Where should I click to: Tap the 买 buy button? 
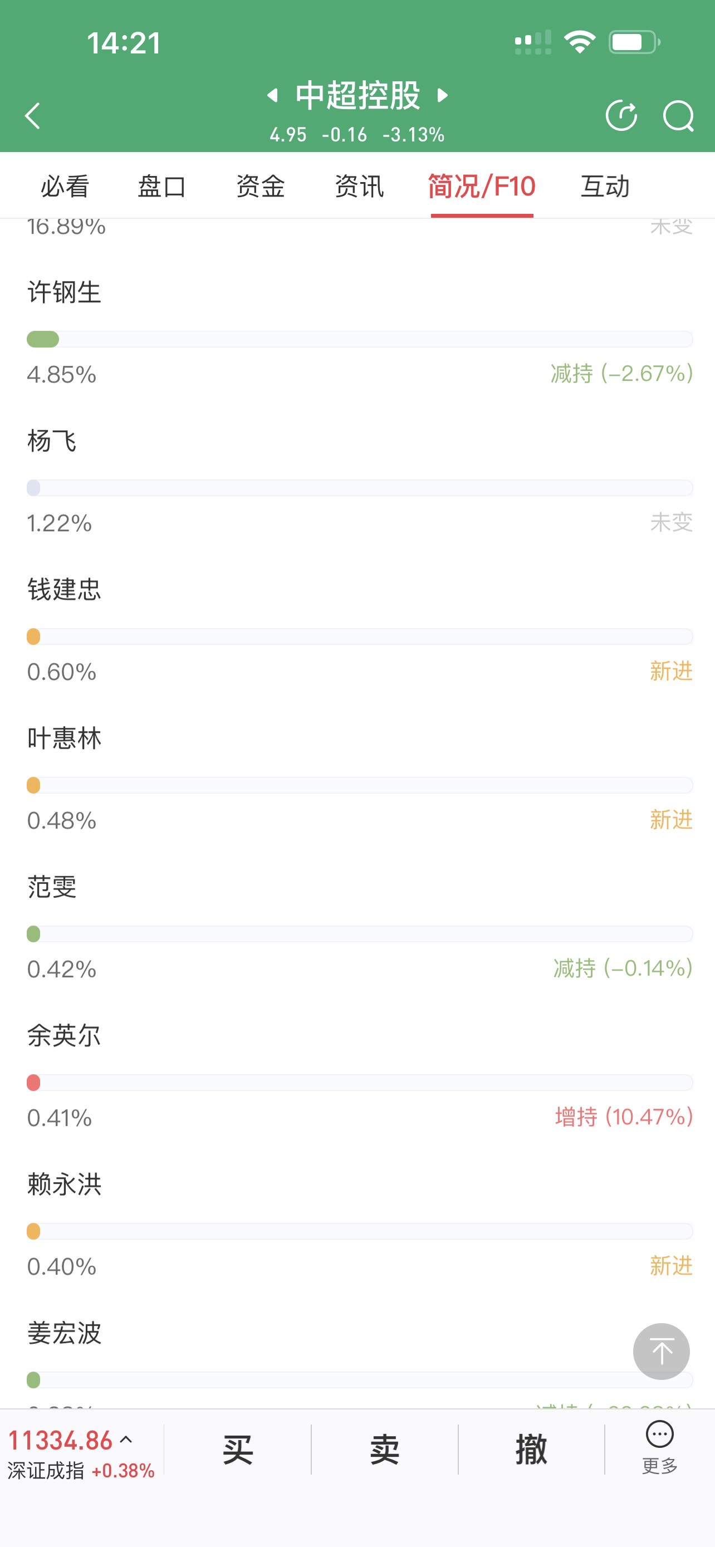(x=238, y=1449)
